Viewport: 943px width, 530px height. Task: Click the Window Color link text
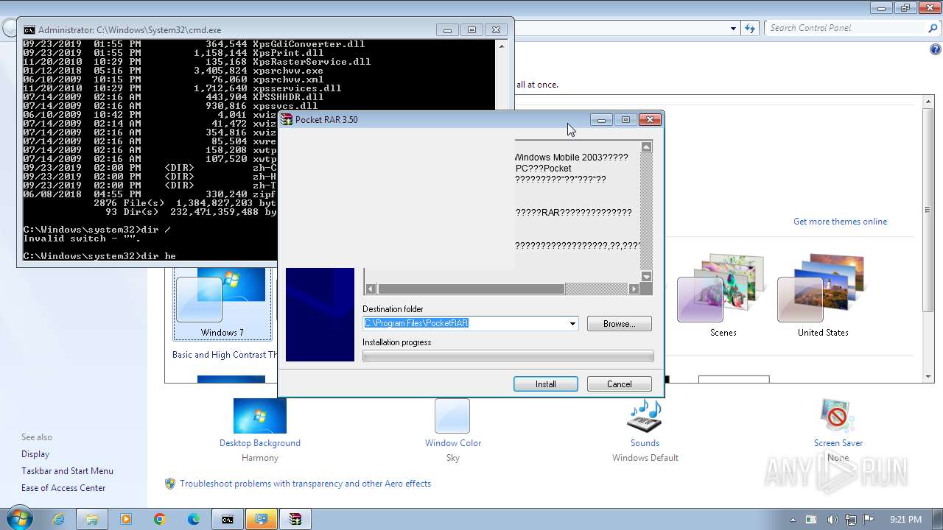(453, 443)
